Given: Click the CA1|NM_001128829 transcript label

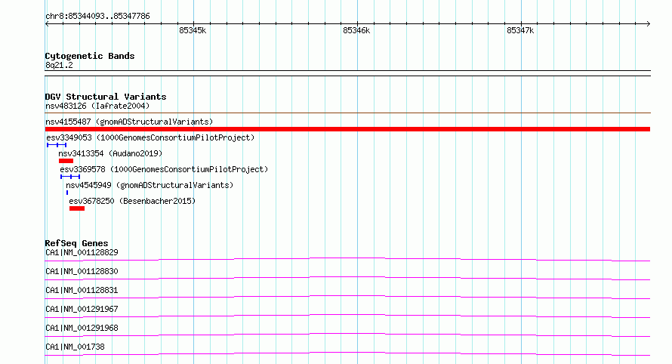Looking at the screenshot, I should tap(82, 252).
